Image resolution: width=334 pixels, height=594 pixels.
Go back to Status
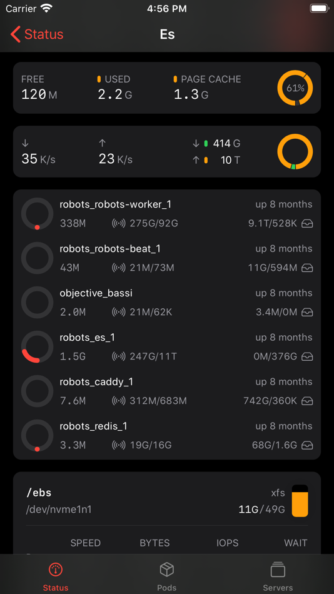tap(37, 34)
